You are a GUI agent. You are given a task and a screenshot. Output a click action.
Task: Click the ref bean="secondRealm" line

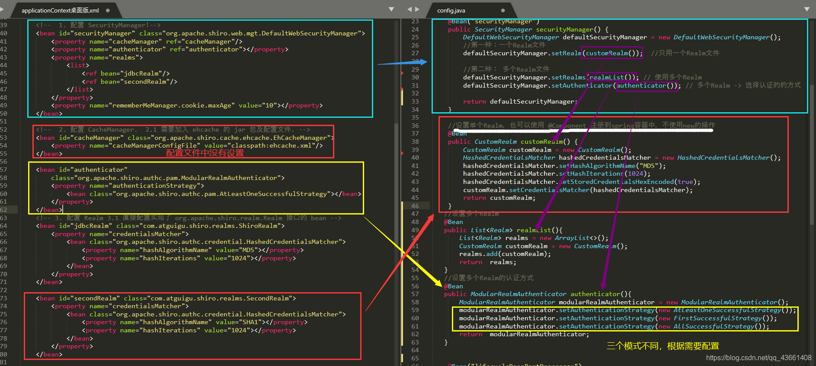pyautogui.click(x=130, y=82)
